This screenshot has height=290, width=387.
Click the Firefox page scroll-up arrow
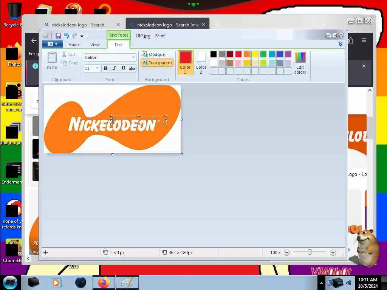(x=370, y=90)
